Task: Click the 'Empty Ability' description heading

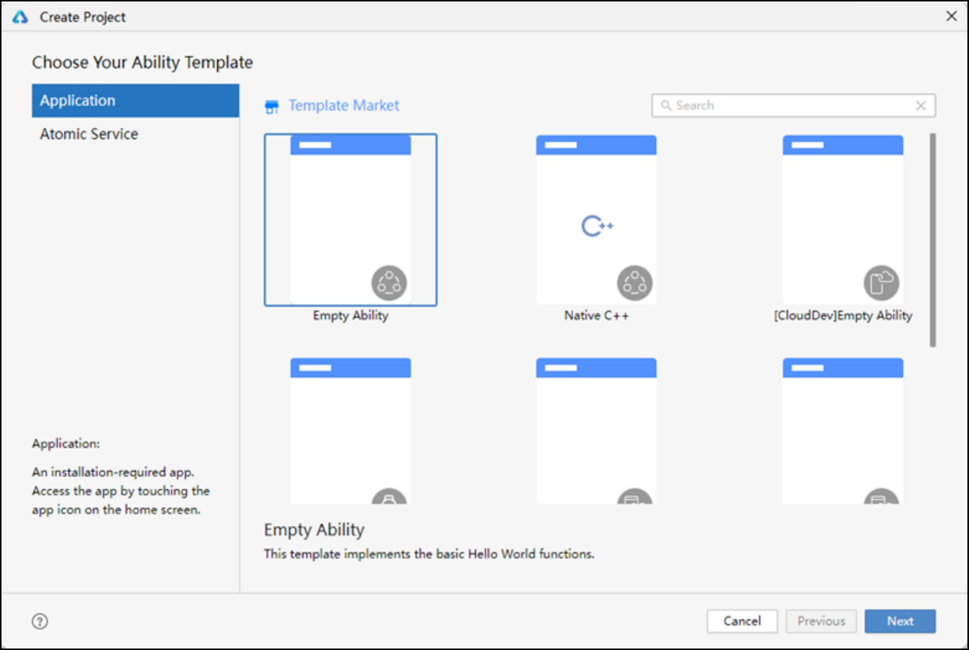Action: [314, 530]
